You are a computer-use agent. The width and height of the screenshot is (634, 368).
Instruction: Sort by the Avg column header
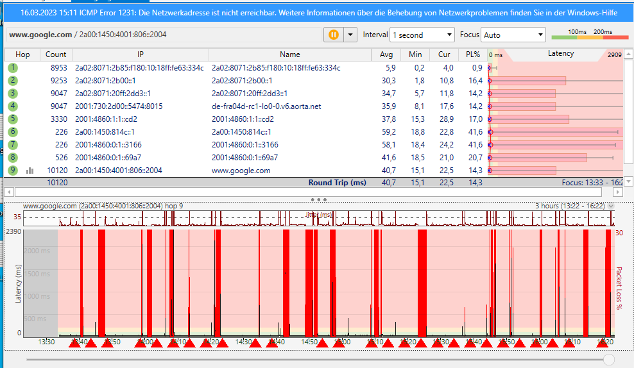(x=386, y=54)
